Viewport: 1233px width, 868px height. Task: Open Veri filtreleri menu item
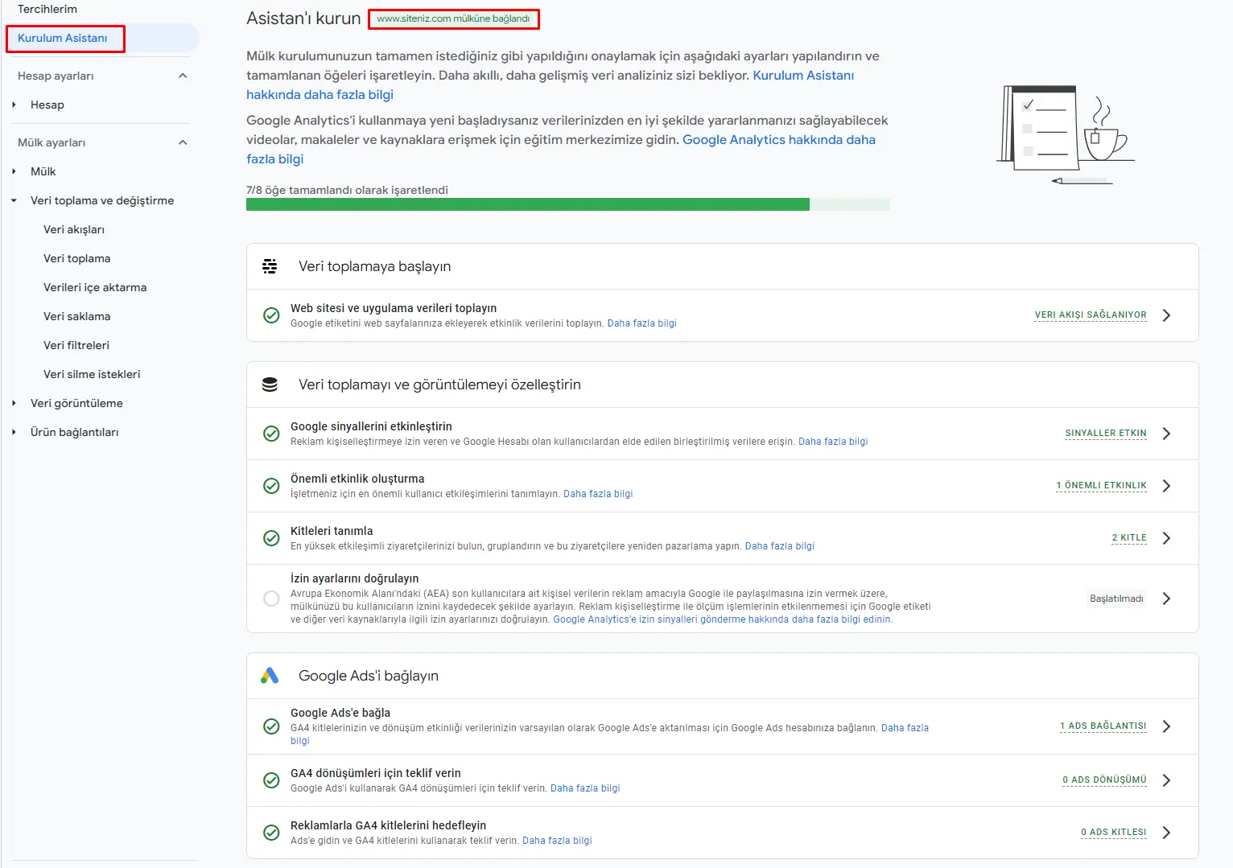point(76,345)
